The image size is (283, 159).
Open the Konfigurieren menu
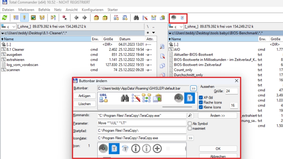point(92,10)
